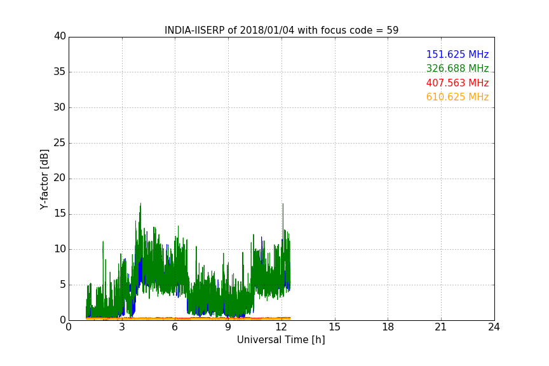Select the red 407.563 MHz legend label

[457, 83]
